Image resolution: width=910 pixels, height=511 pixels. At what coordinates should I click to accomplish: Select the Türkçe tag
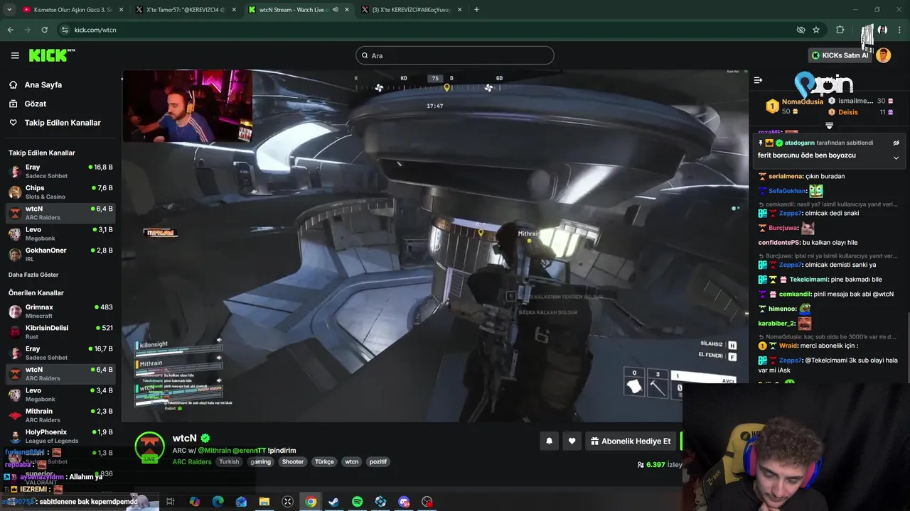324,461
